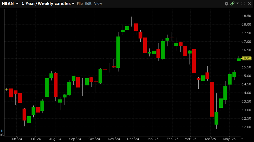Click the 17.50 price axis label
The width and height of the screenshot is (254, 142).
coord(246,33)
